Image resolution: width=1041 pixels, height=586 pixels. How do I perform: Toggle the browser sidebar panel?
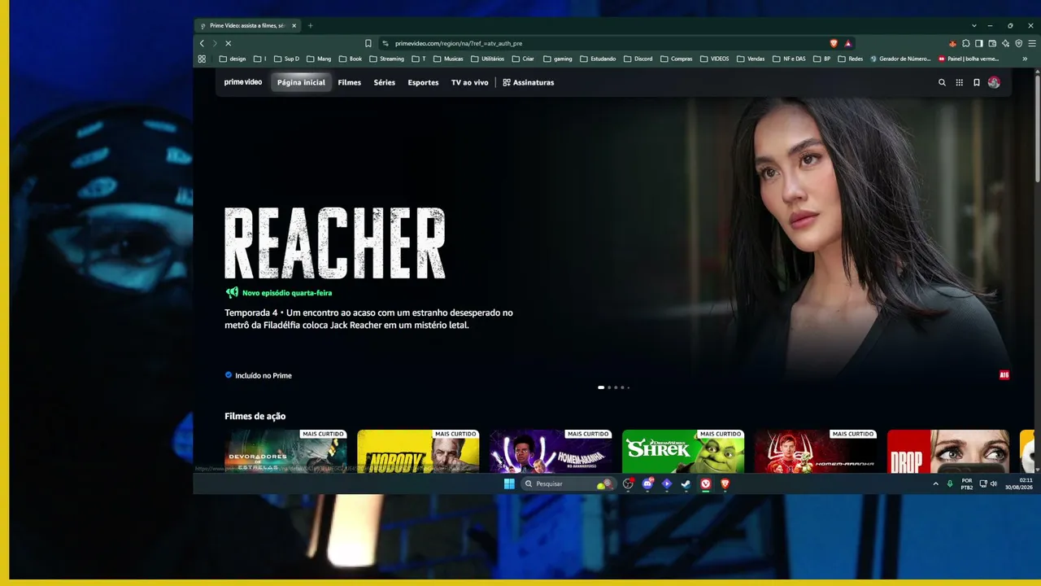click(979, 43)
